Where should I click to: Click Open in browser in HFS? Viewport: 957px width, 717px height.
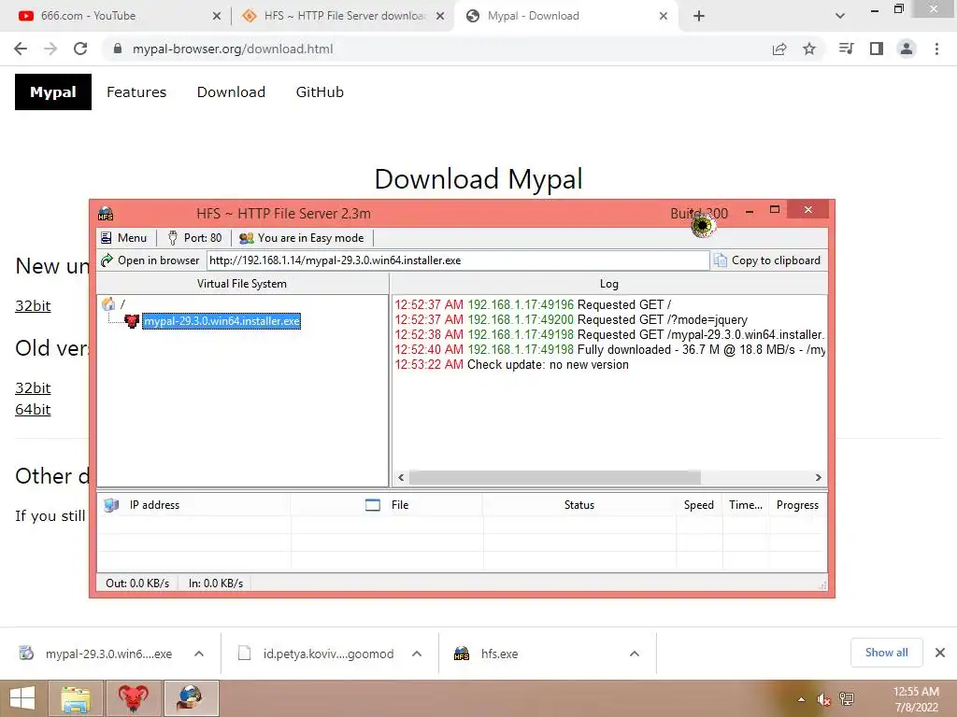point(150,260)
